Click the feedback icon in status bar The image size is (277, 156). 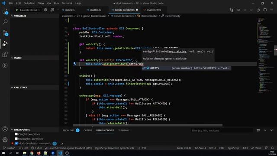(x=266, y=148)
